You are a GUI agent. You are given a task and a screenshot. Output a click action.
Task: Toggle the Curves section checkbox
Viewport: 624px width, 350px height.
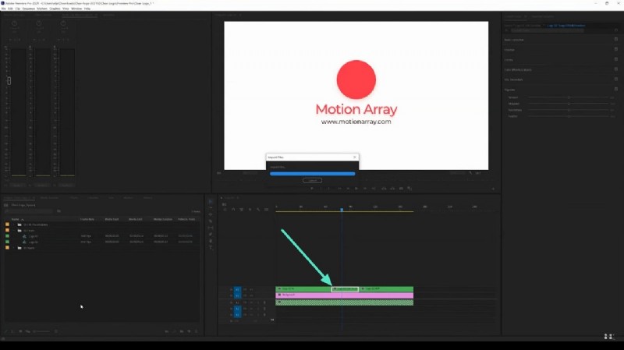pyautogui.click(x=616, y=59)
